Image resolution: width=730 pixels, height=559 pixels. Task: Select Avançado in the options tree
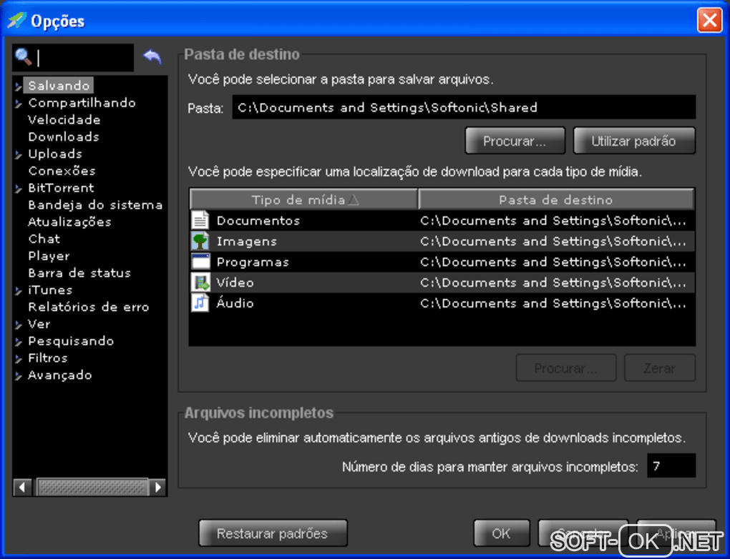(60, 375)
